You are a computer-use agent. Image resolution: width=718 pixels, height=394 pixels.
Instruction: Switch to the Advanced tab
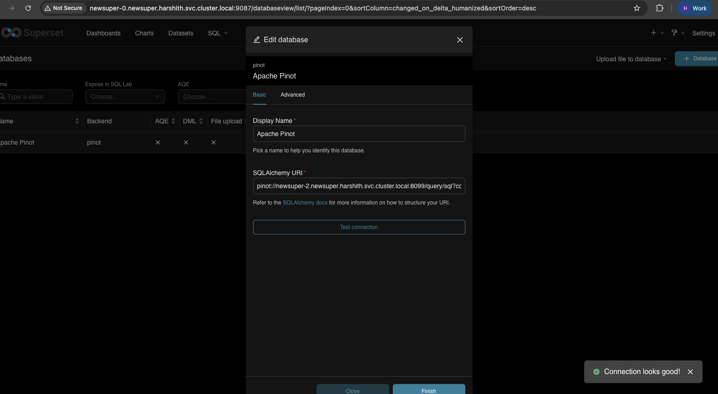(293, 95)
